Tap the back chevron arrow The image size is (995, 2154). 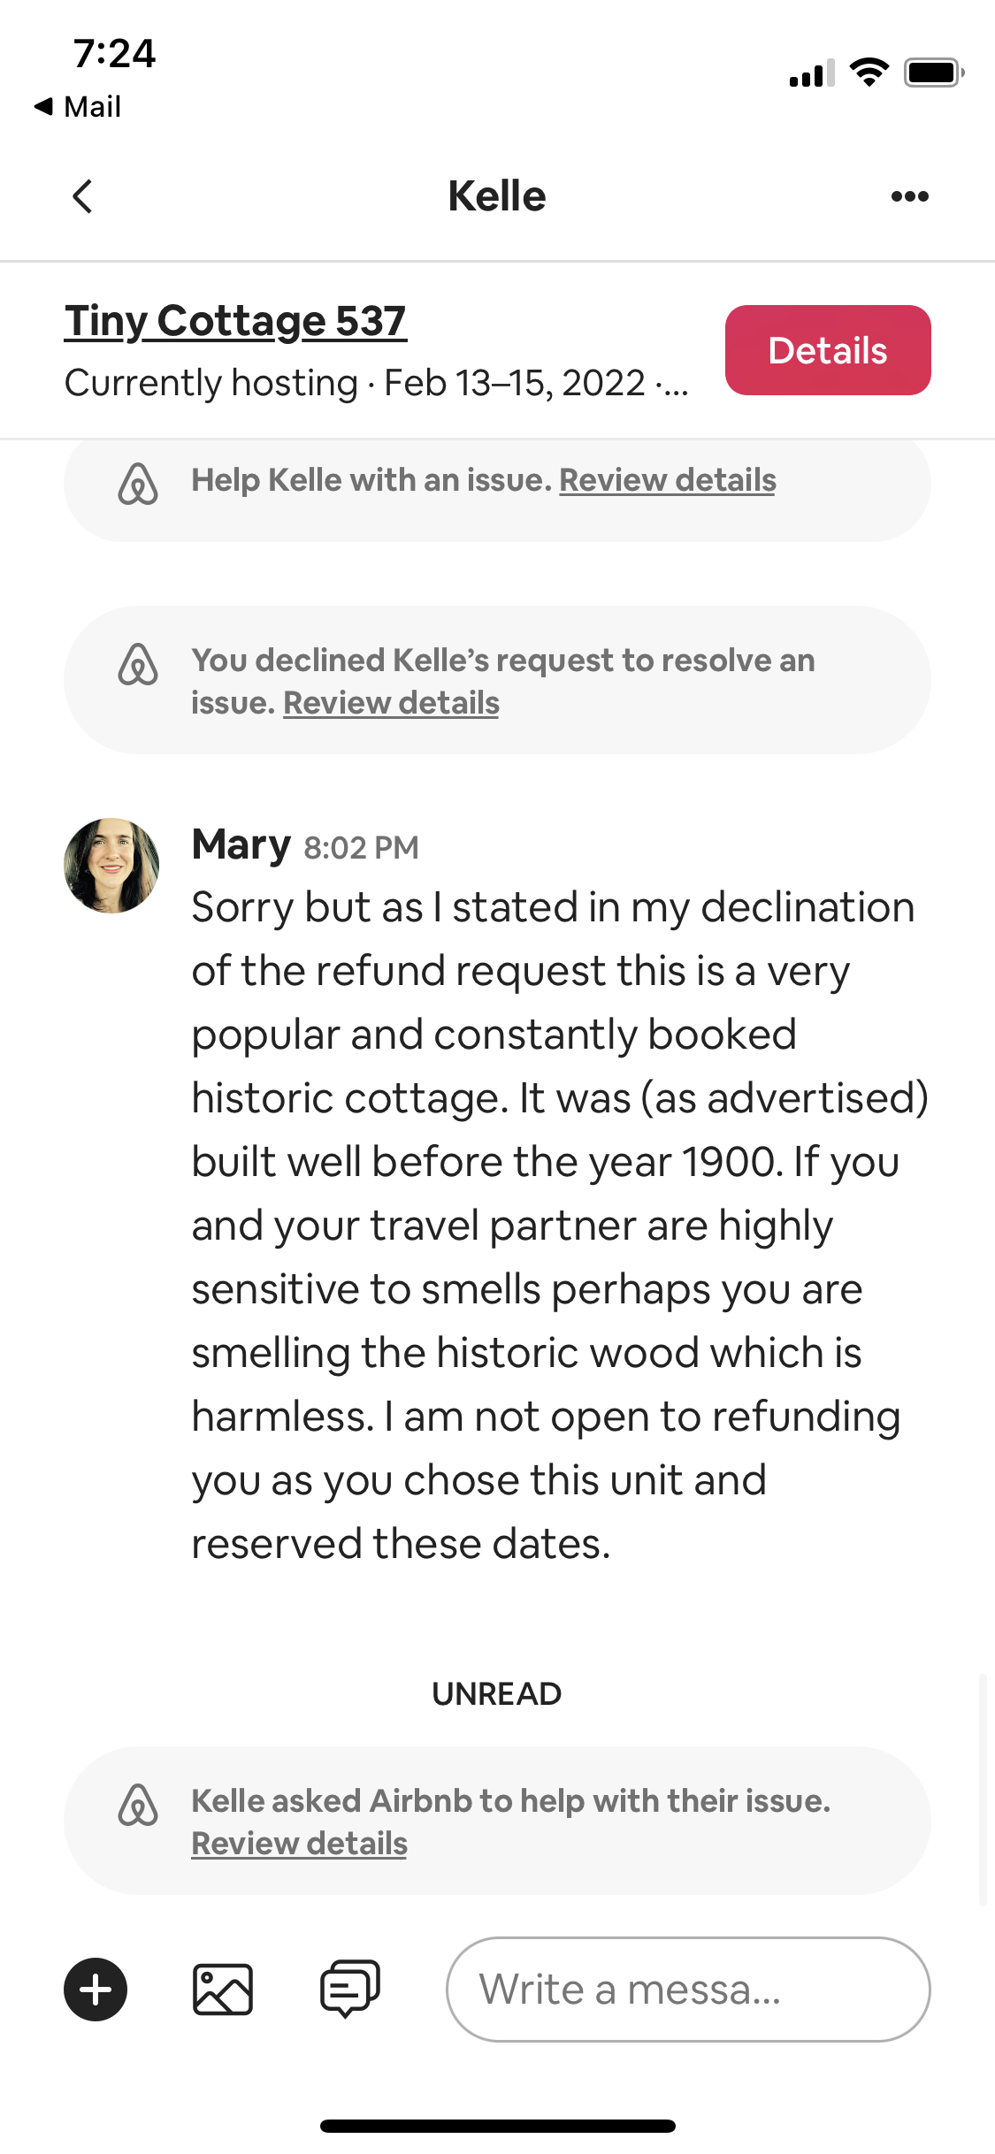pyautogui.click(x=82, y=196)
